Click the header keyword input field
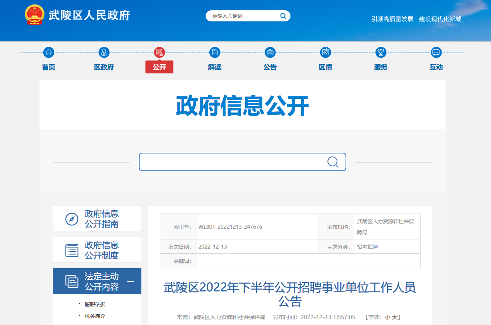Viewport: 491px width, 325px height. pyautogui.click(x=244, y=16)
